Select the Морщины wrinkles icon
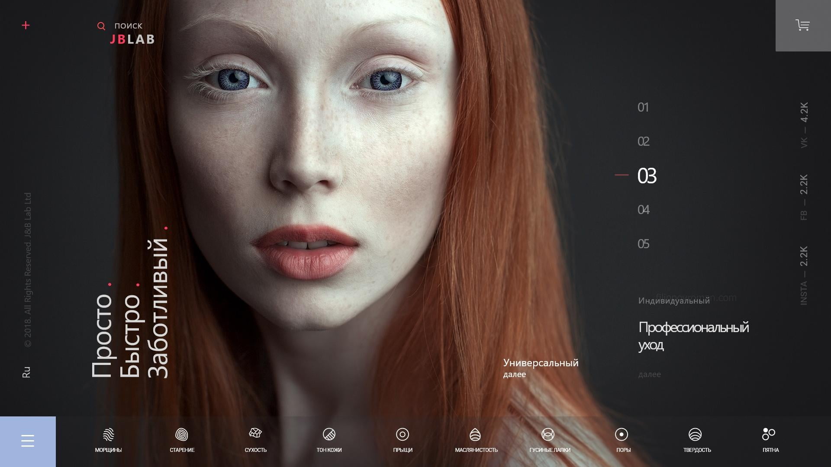 [x=108, y=434]
